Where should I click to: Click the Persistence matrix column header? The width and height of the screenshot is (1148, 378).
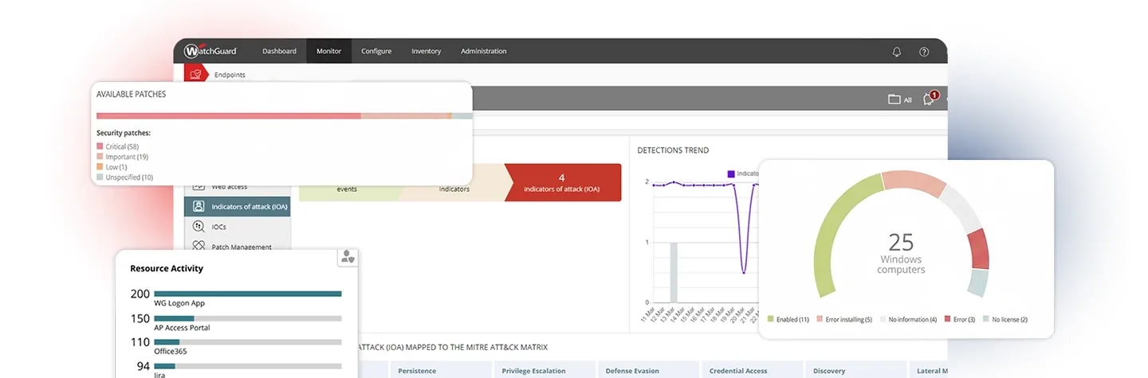point(439,370)
